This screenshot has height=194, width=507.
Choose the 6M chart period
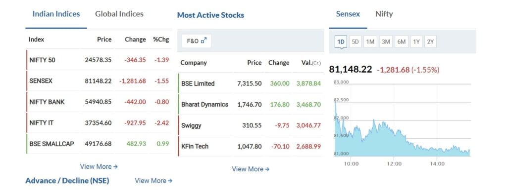pos(401,42)
